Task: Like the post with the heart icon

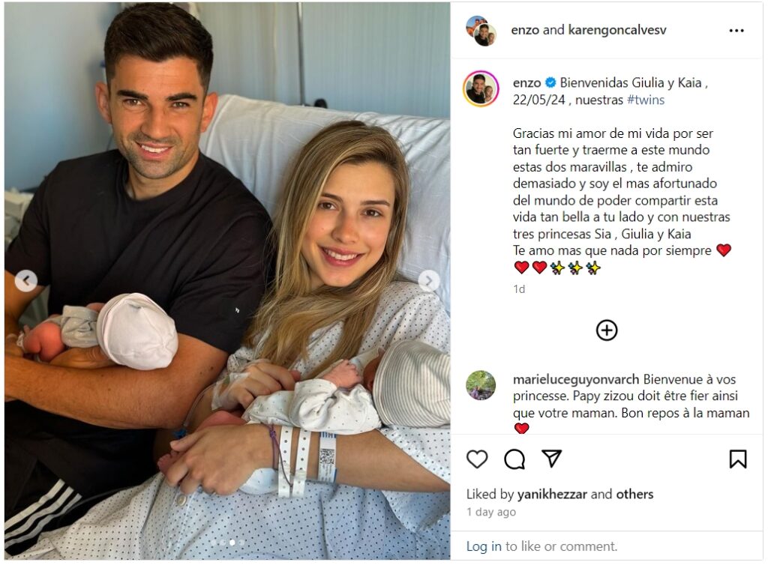Action: pyautogui.click(x=477, y=459)
